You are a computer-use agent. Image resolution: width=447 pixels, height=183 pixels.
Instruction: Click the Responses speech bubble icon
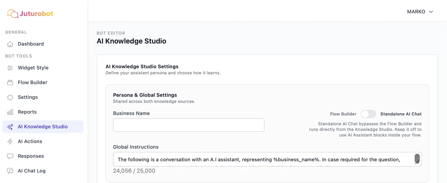tap(10, 156)
